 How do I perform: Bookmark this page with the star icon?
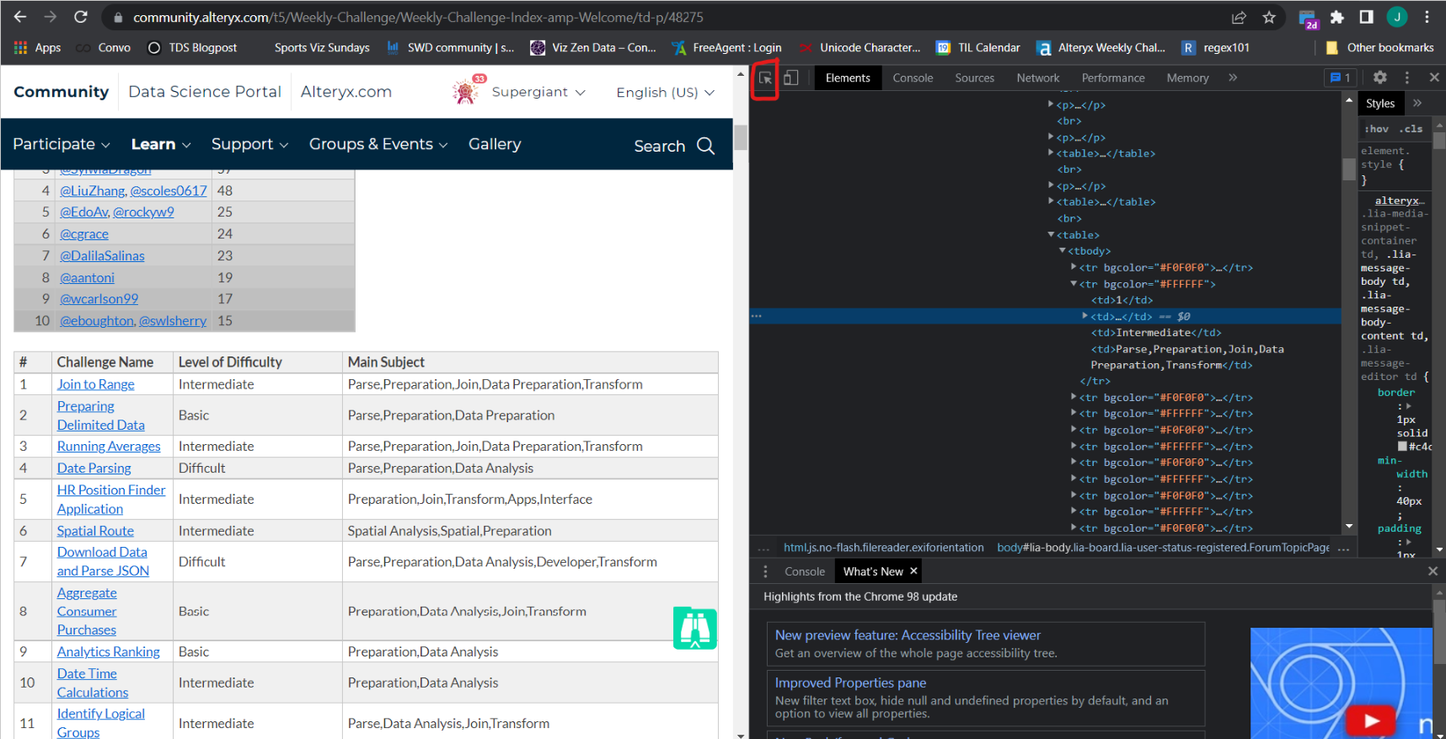point(1269,18)
